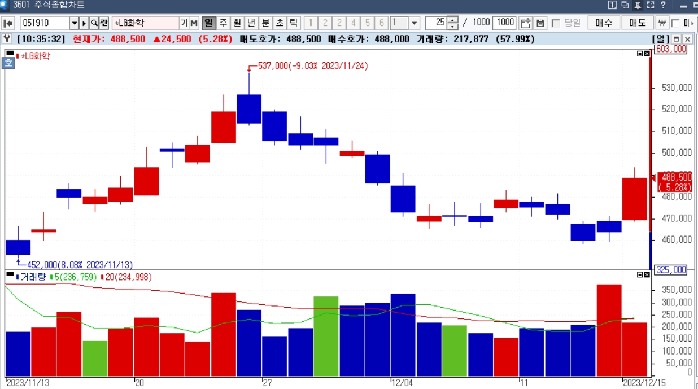This screenshot has width=698, height=389.
Task: Click the pin window icon in title bar
Action: point(638,5)
